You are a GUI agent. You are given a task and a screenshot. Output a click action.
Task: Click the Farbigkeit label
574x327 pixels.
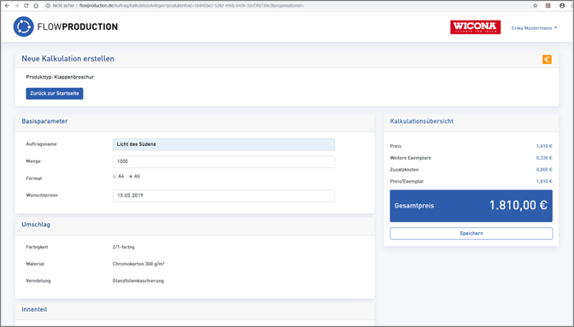pyautogui.click(x=37, y=248)
